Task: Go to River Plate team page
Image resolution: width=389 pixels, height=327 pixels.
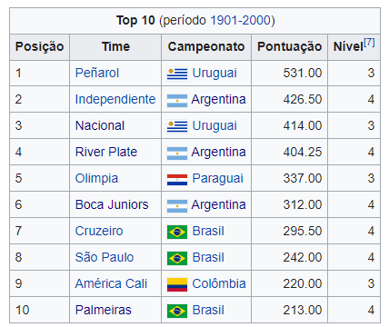Action: (106, 152)
